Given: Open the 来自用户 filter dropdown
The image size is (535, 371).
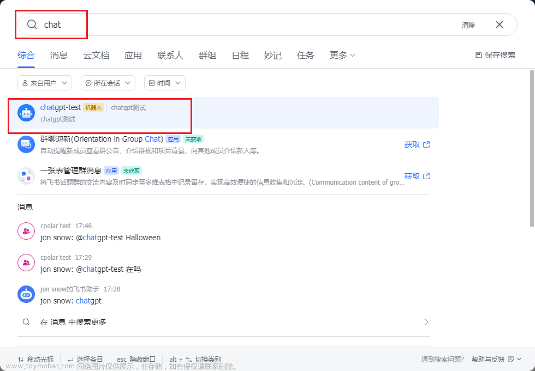Looking at the screenshot, I should click(45, 83).
